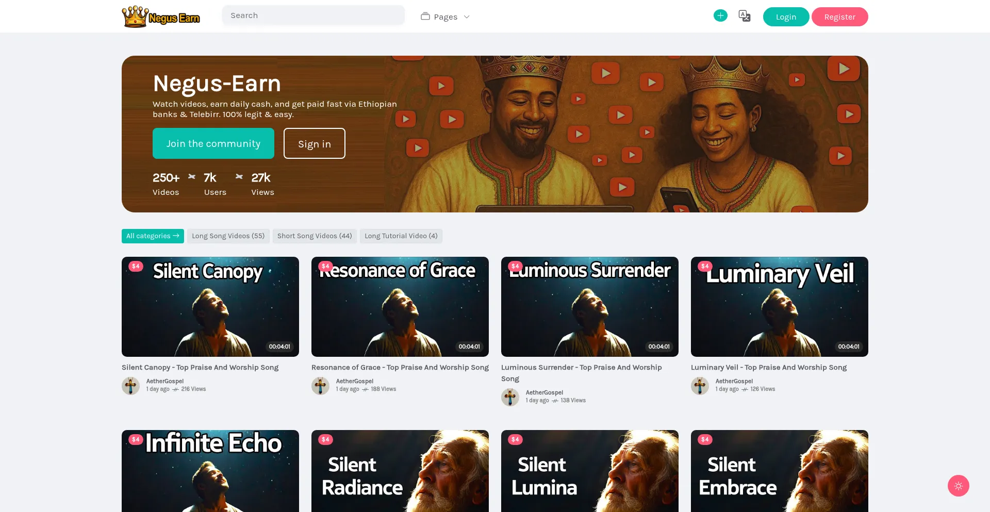This screenshot has height=512, width=990.
Task: Click AetherGospel name under Resonance of Grace
Action: point(355,381)
